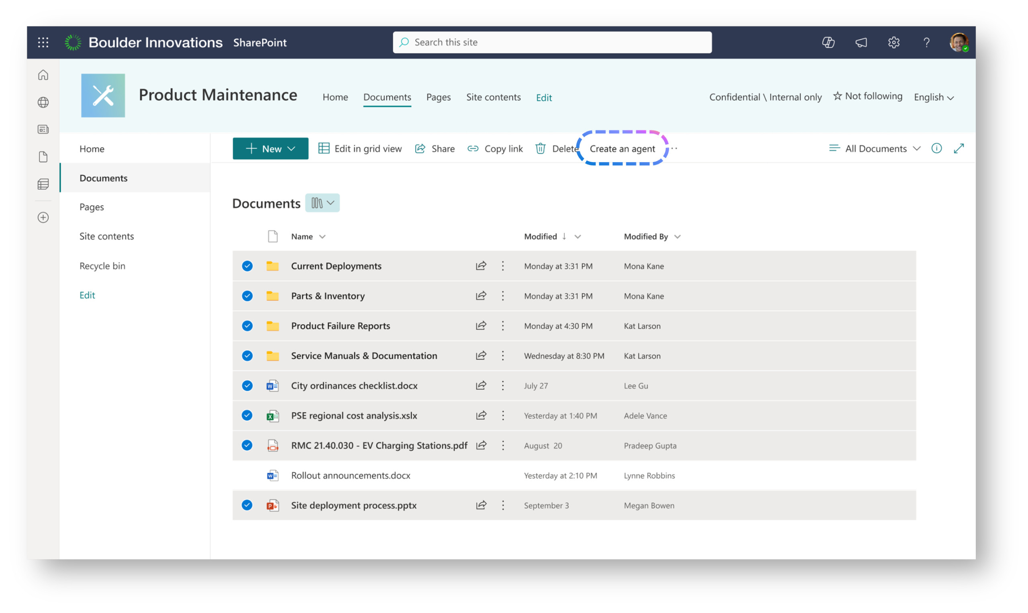Open more actions for Site deployment process.pptx
Screen dimensions: 1028x613
[x=503, y=505]
